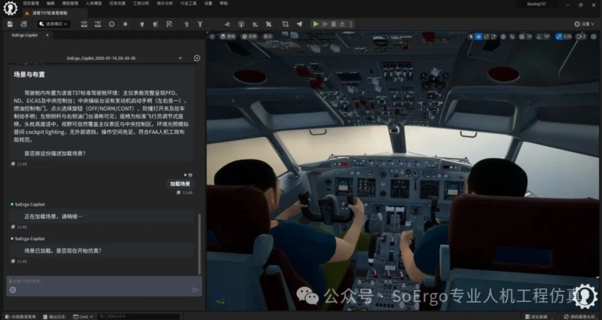Screen dimensions: 602x320
Task: Toggle the viewport scale snap icon
Action: tap(559, 36)
